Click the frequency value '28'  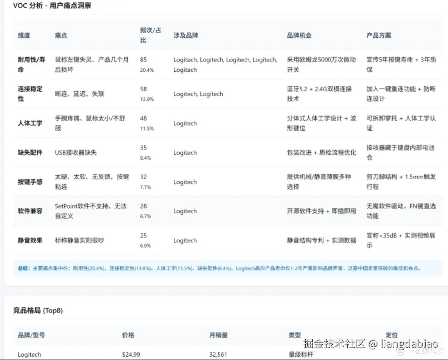click(x=144, y=206)
